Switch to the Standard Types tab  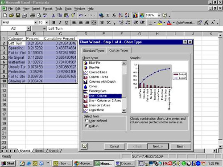point(94,51)
